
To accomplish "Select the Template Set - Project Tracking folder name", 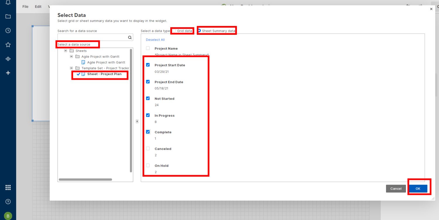I will pos(105,68).
